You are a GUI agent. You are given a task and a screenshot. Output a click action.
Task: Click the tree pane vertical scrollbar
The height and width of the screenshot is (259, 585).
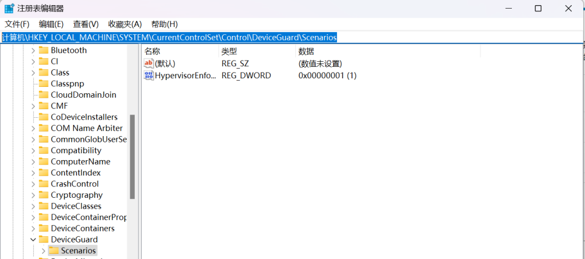(x=133, y=157)
